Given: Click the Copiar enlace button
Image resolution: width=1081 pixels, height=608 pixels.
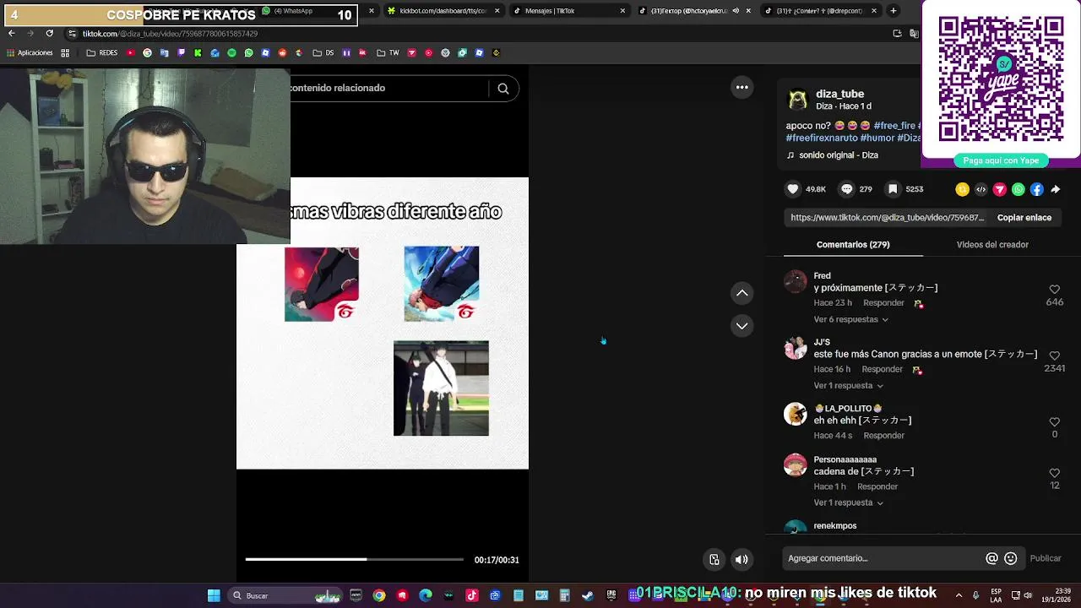Looking at the screenshot, I should click(1024, 218).
